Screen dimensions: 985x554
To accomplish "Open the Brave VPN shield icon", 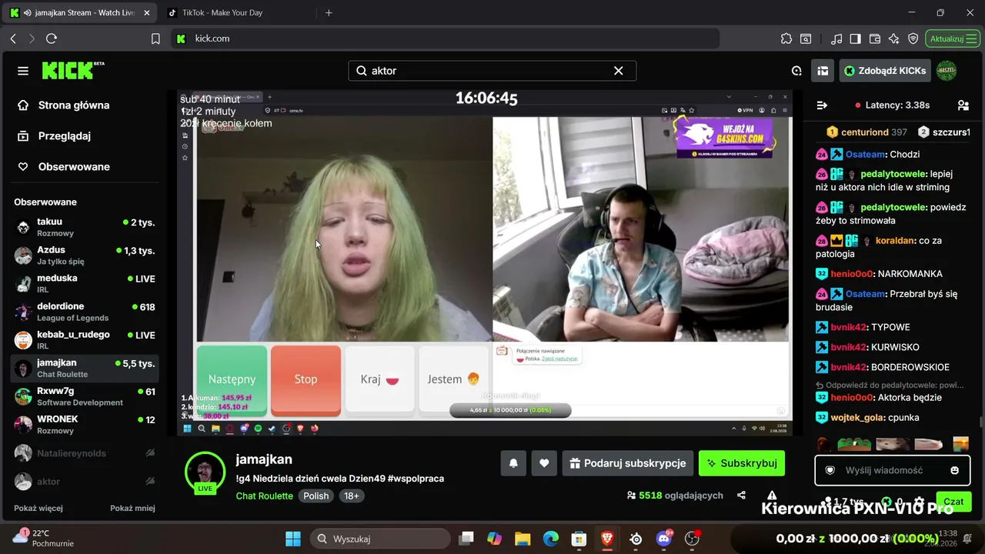I will (x=913, y=38).
